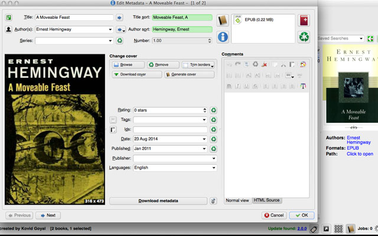Click the cover grid icon in status bar

338,228
